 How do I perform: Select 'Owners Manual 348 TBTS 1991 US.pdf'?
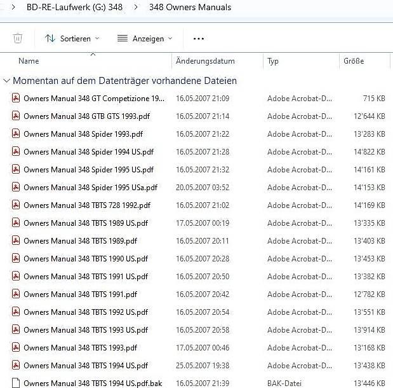86,277
